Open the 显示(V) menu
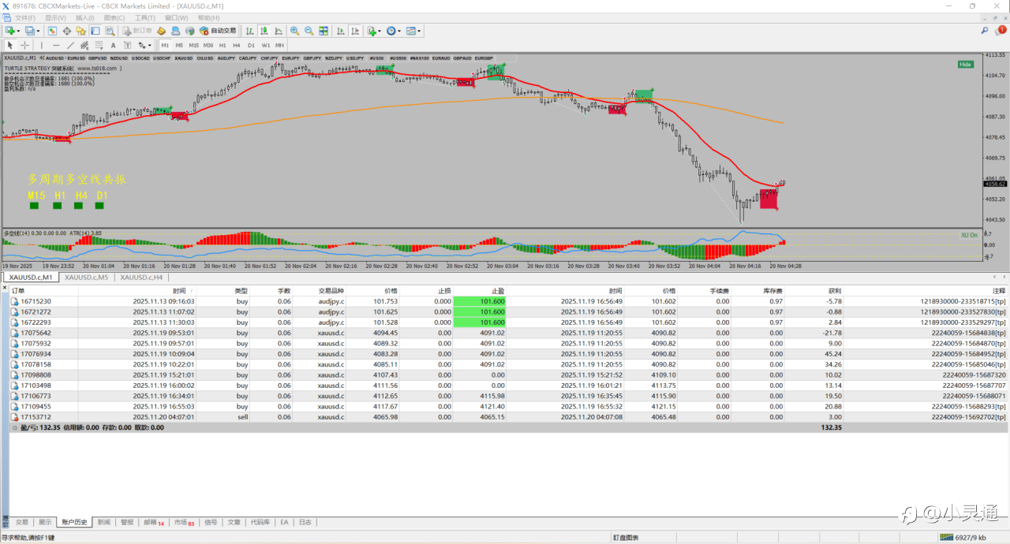Viewport: 1010px width, 544px height. point(54,17)
